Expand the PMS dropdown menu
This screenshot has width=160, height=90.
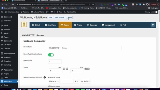click(124, 25)
